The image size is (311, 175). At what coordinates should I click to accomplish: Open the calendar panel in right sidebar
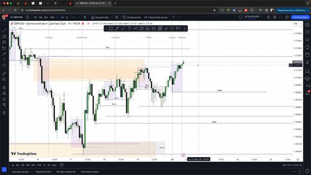coord(308,54)
